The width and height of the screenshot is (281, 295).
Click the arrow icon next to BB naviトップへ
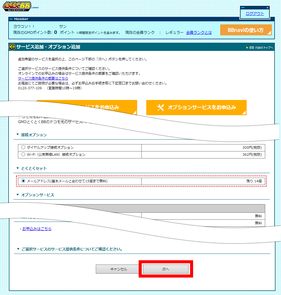[x=247, y=48]
